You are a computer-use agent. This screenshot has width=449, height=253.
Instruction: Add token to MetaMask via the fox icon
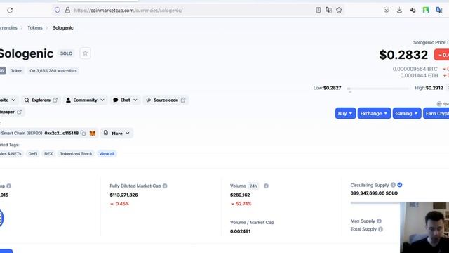pyautogui.click(x=93, y=133)
